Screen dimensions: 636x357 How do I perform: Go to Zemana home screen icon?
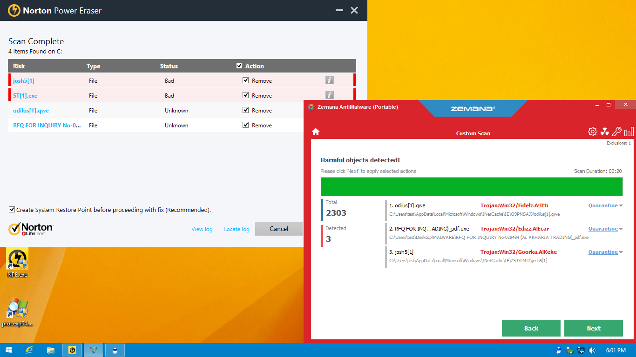point(316,132)
